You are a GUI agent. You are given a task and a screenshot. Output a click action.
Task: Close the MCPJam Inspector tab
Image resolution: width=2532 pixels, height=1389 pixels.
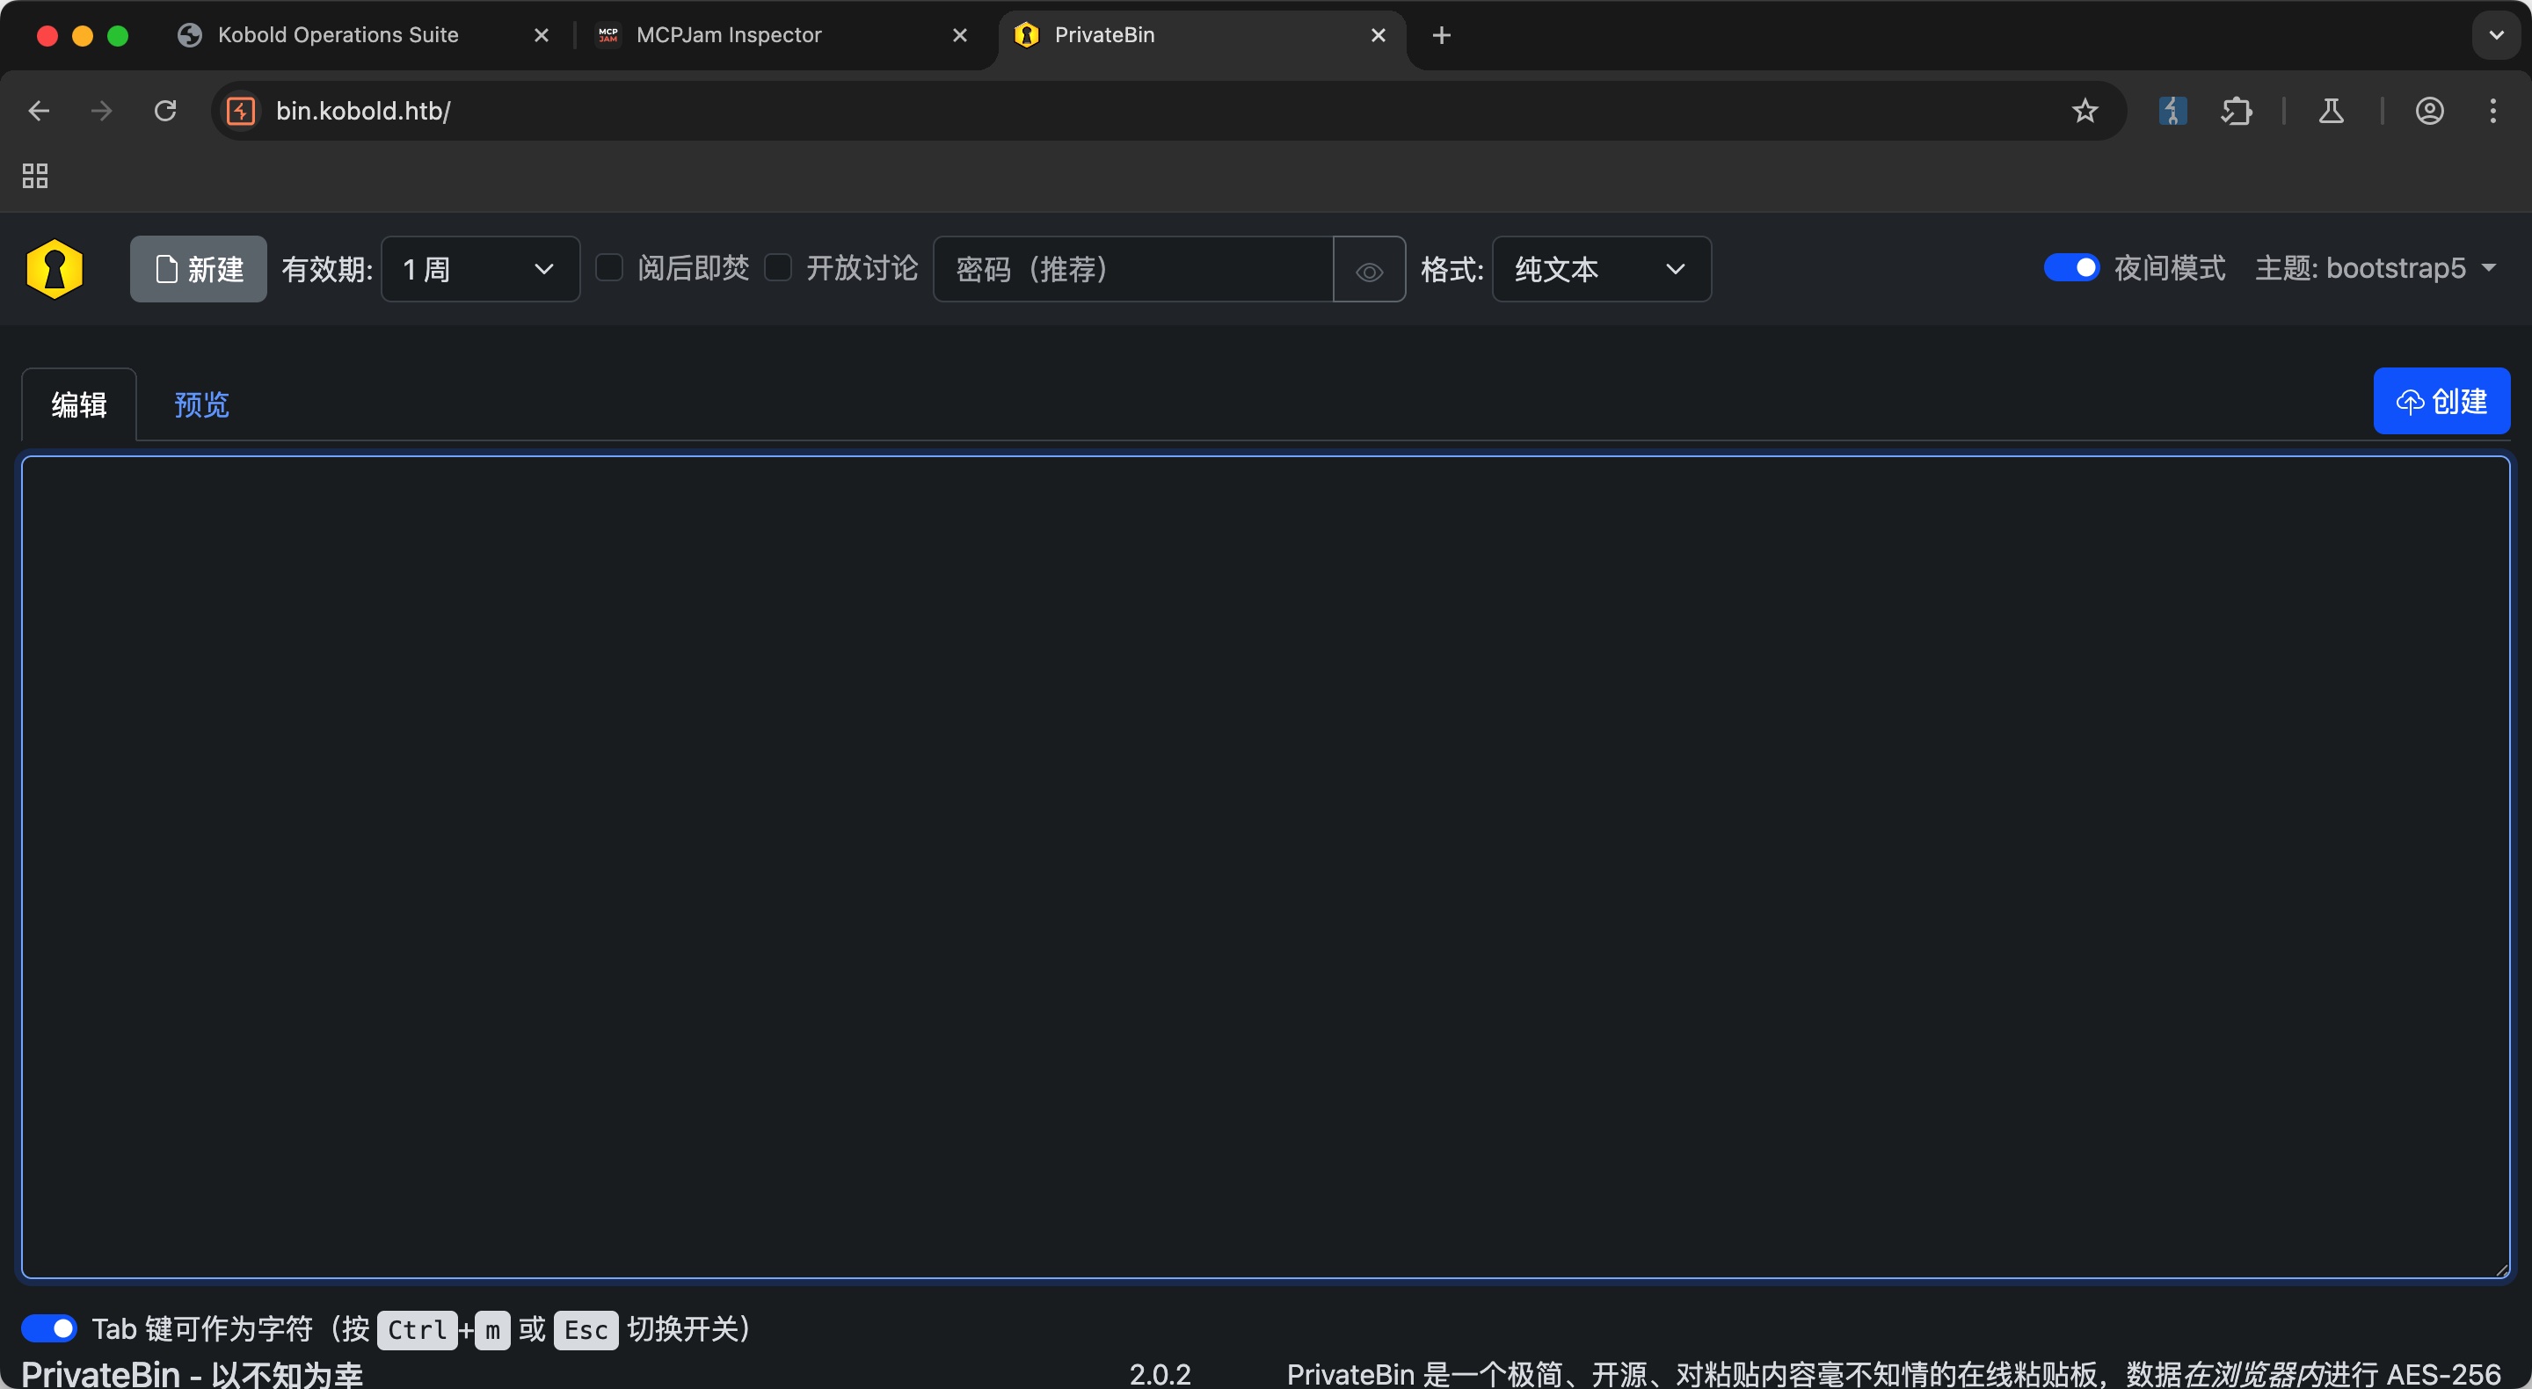coord(960,35)
